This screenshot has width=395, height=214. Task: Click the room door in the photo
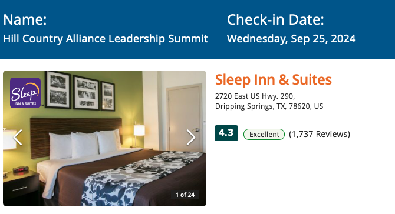tap(185, 118)
